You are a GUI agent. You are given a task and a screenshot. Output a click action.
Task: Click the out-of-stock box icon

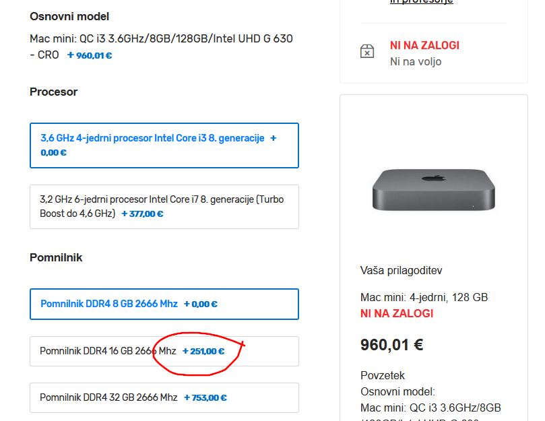366,52
